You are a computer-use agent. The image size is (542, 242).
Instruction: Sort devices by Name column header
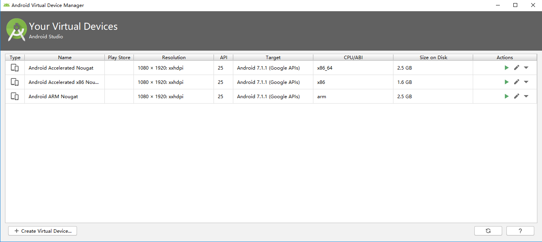pos(65,57)
